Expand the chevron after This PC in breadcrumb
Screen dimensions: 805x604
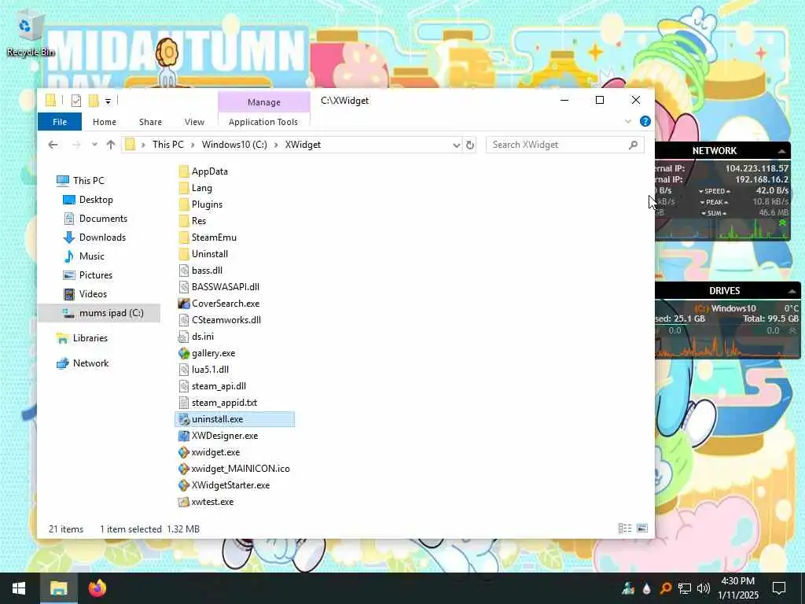(x=193, y=145)
